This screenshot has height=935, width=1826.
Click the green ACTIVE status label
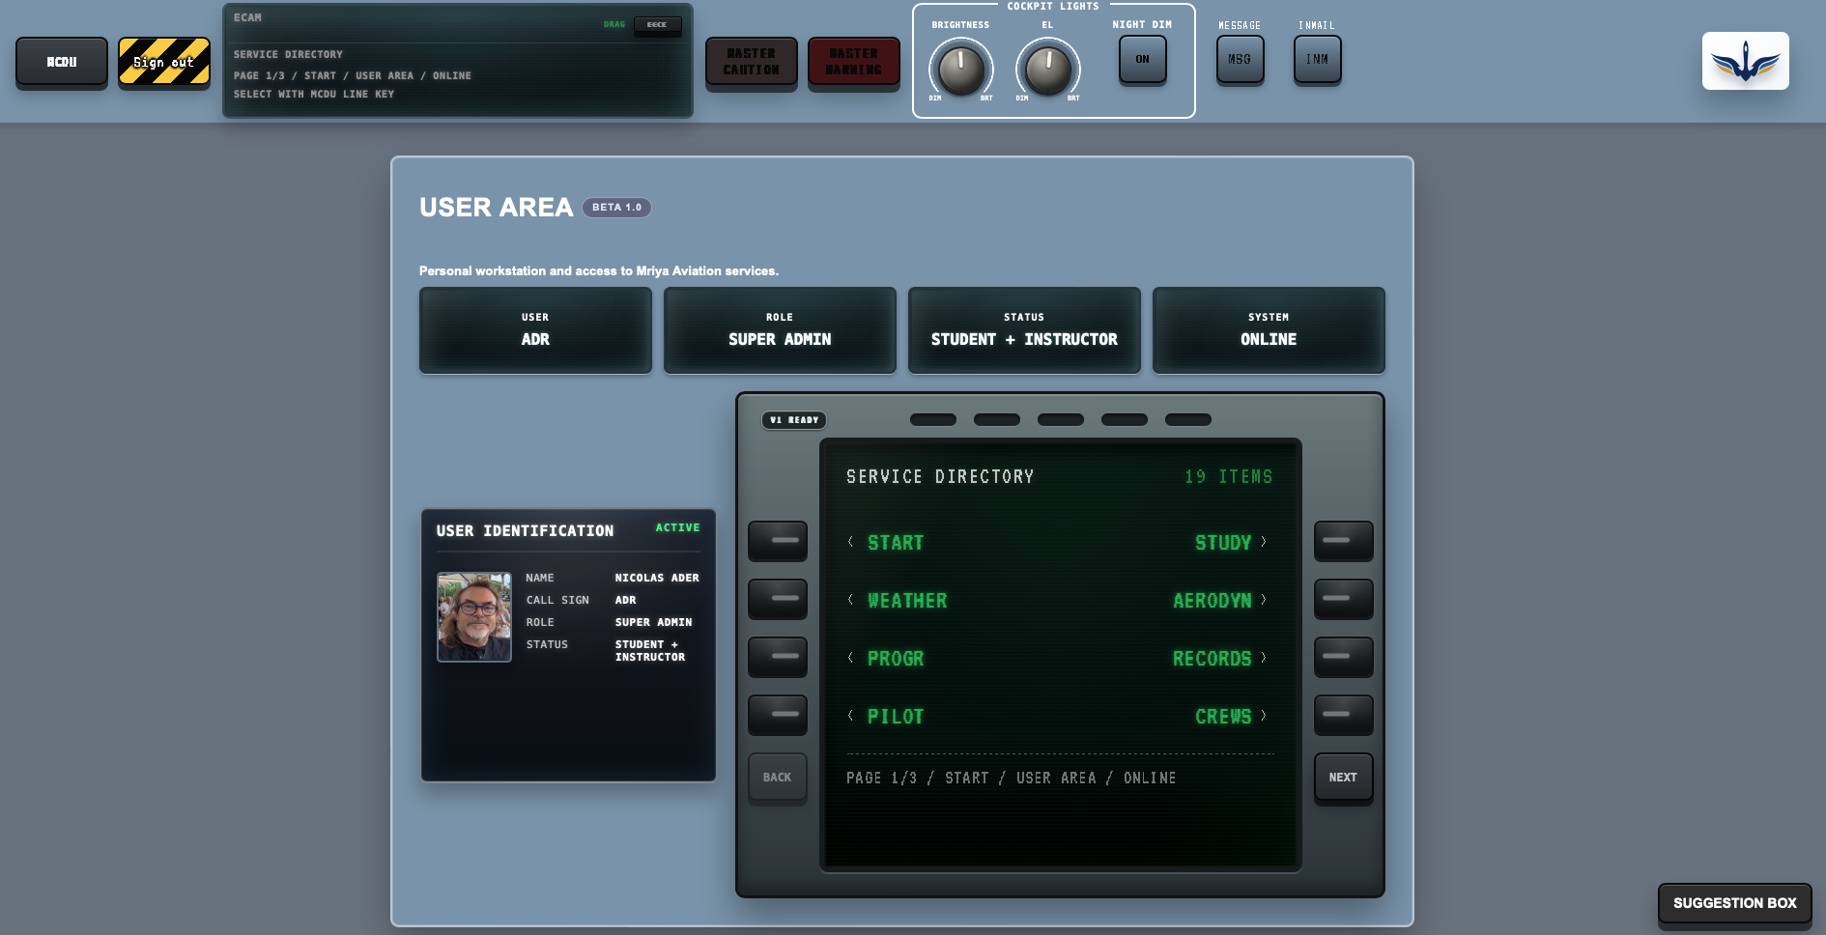(x=677, y=527)
